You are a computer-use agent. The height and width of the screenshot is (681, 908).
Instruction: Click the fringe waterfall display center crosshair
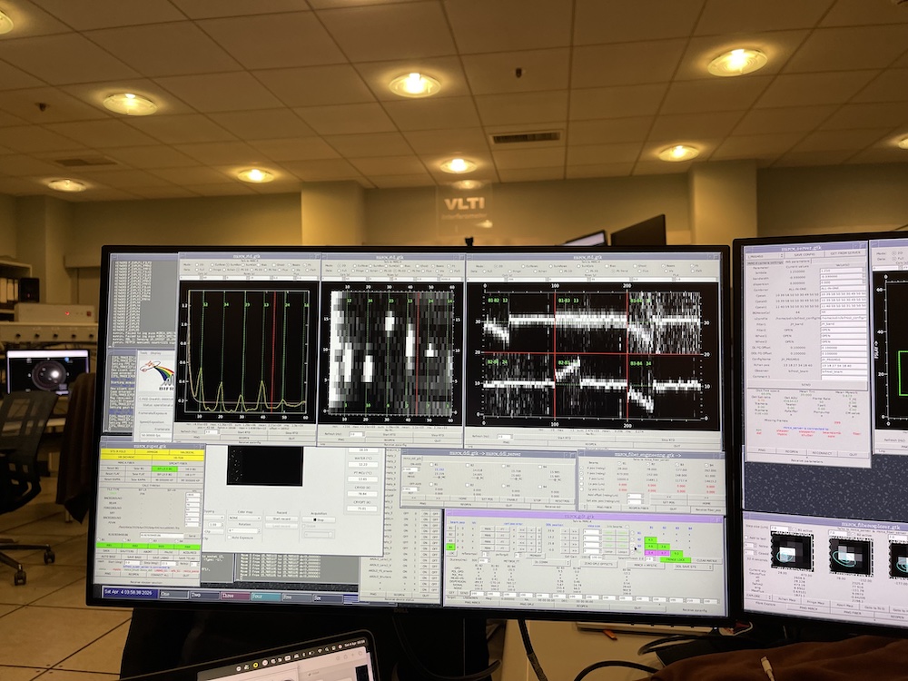556,353
